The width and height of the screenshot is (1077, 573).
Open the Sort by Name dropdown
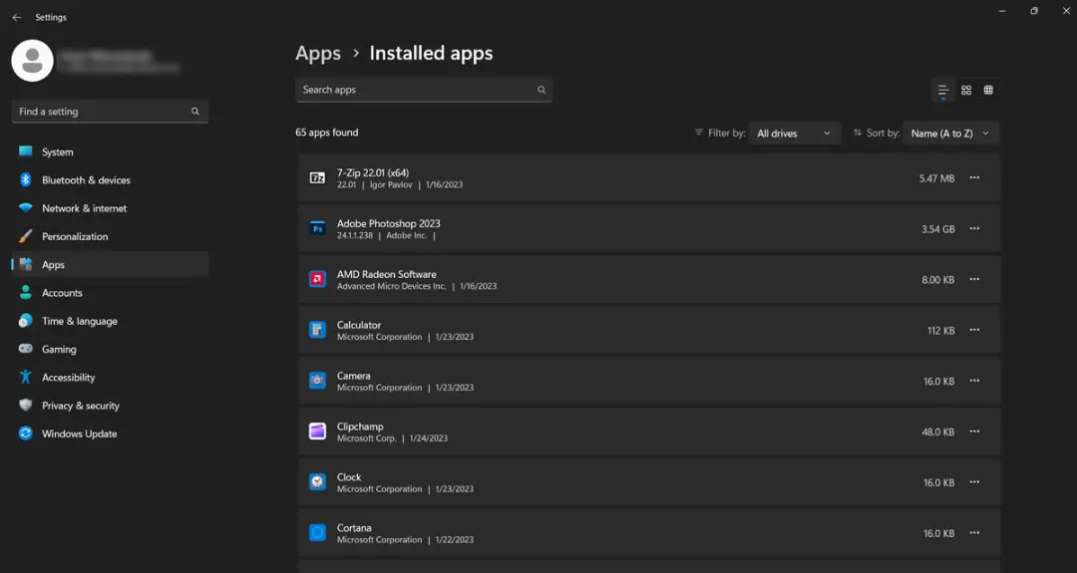(x=951, y=134)
